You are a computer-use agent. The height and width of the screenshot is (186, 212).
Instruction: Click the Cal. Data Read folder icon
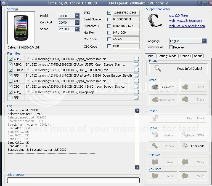click(155, 176)
